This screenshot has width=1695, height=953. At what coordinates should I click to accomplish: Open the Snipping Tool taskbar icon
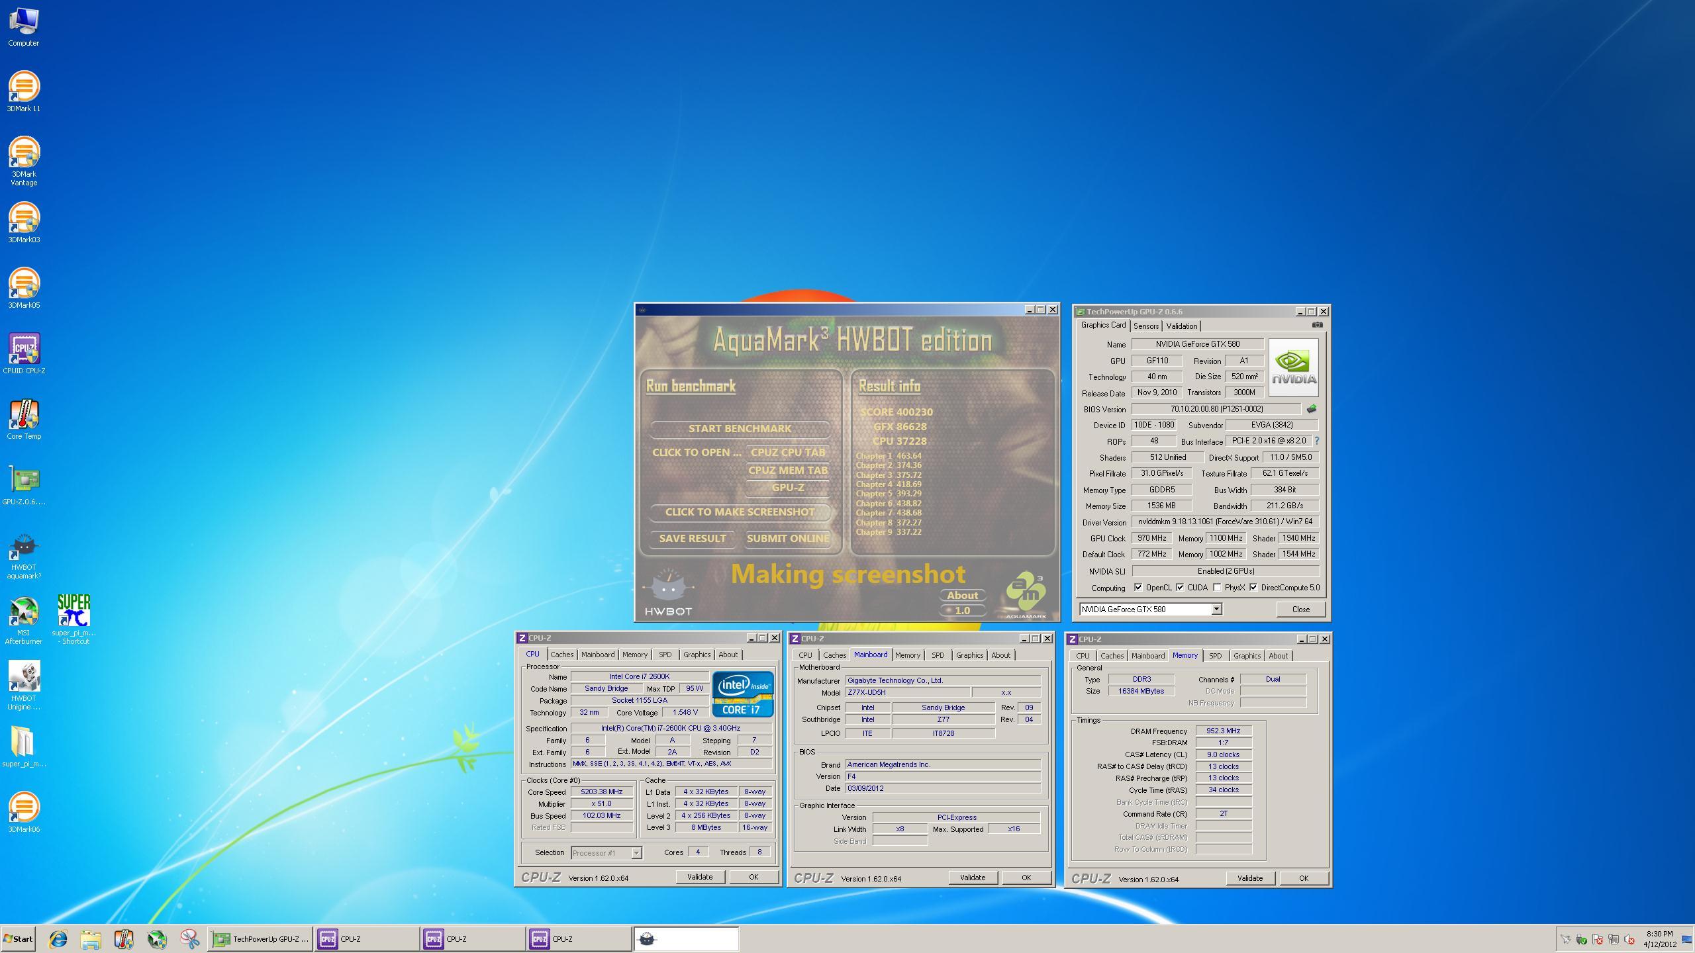pyautogui.click(x=190, y=939)
